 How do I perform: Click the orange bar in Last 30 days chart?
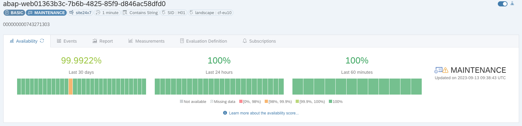coord(71,87)
